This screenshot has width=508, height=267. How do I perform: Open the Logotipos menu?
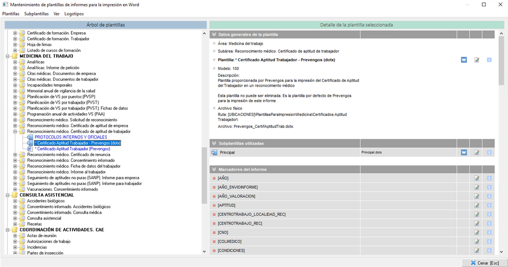coord(74,14)
